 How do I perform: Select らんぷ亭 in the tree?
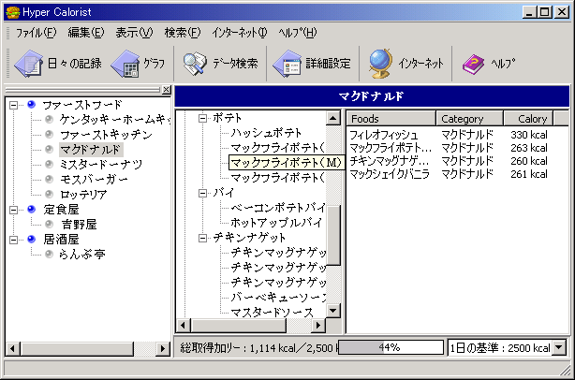[82, 254]
